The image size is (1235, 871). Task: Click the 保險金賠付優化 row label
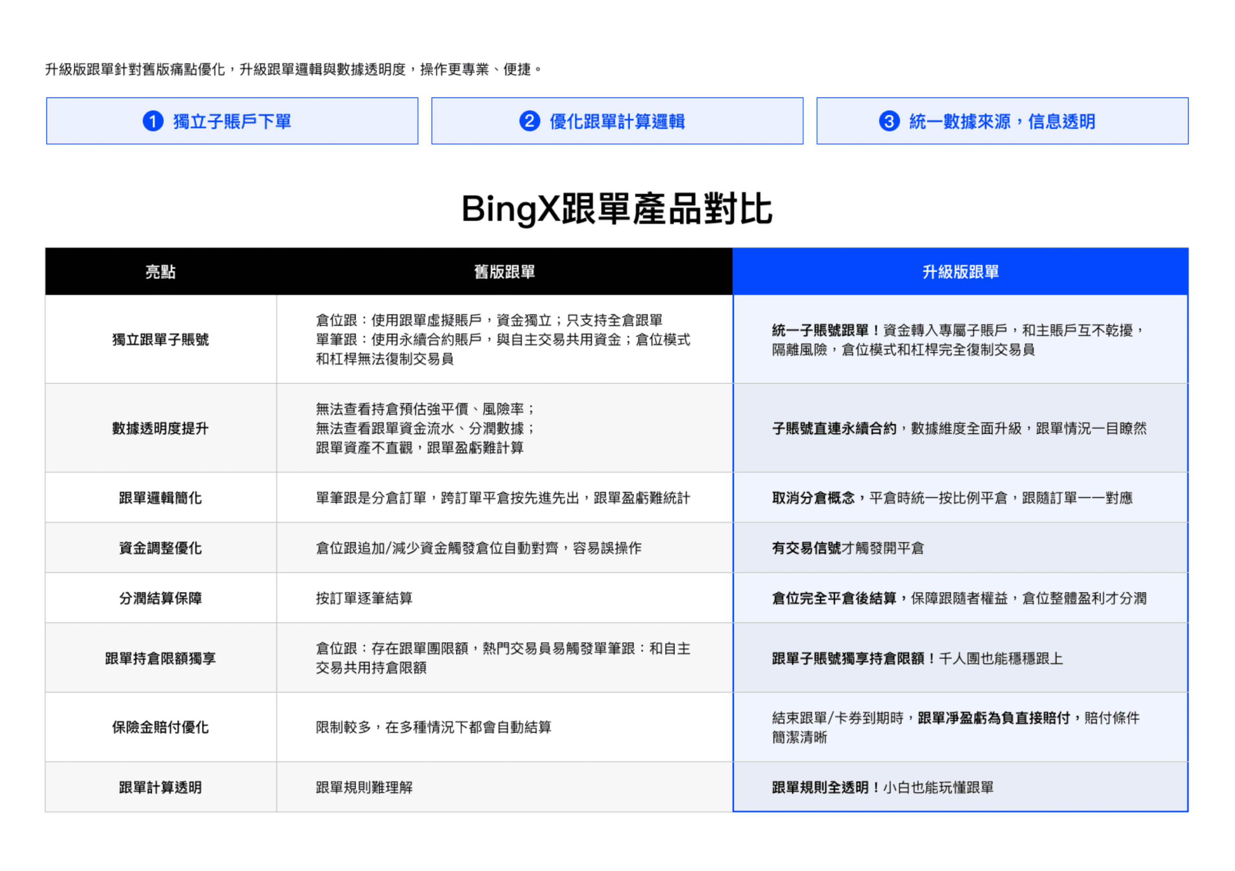(x=160, y=727)
